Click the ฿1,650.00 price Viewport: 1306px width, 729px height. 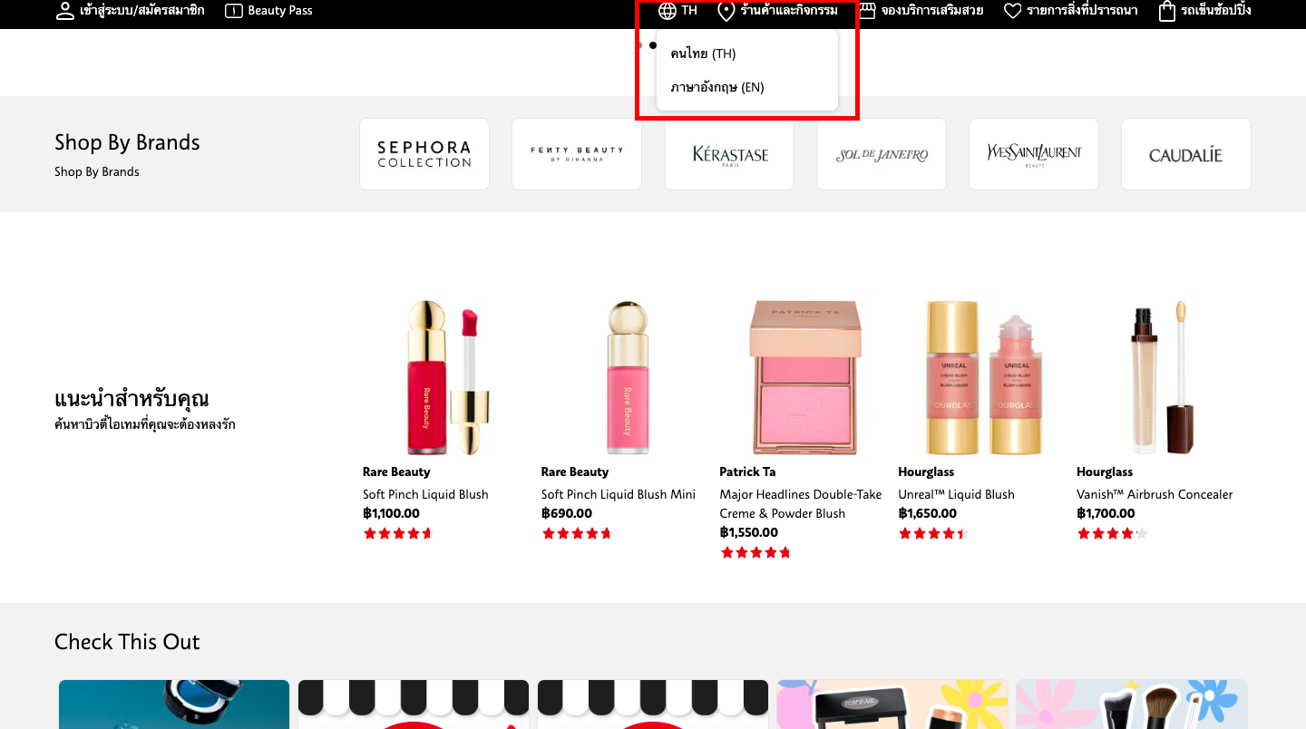(x=928, y=513)
